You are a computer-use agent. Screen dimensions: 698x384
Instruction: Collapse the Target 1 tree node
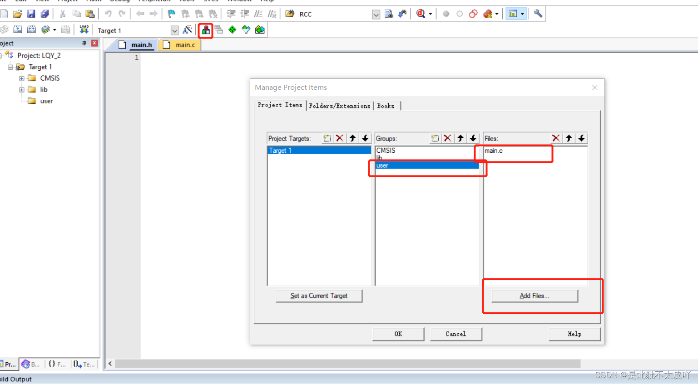point(10,67)
